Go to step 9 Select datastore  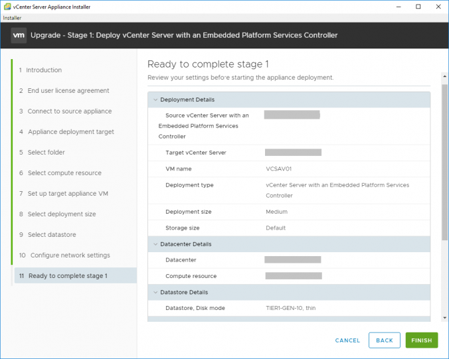pos(48,235)
